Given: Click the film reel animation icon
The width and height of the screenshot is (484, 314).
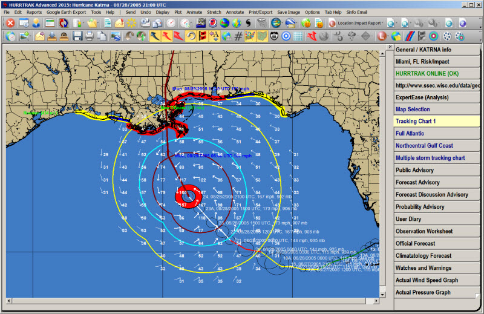Looking at the screenshot, I should 446,37.
